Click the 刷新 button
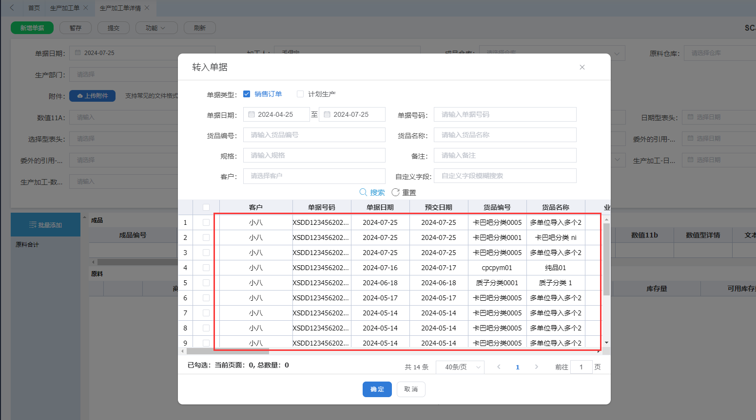756x420 pixels. tap(200, 28)
